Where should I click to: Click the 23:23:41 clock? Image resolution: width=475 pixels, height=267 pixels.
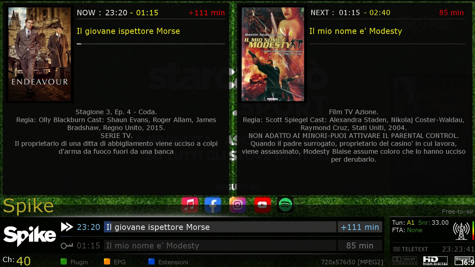(458, 249)
